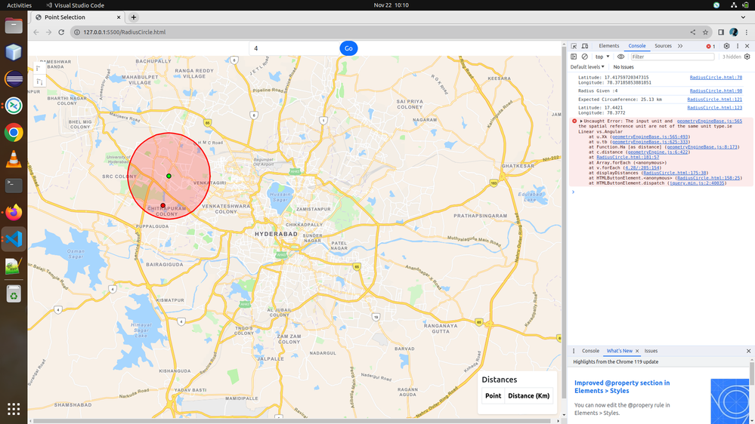The height and width of the screenshot is (424, 755).
Task: Open console settings gear next to 3 hidden
Action: (x=747, y=57)
